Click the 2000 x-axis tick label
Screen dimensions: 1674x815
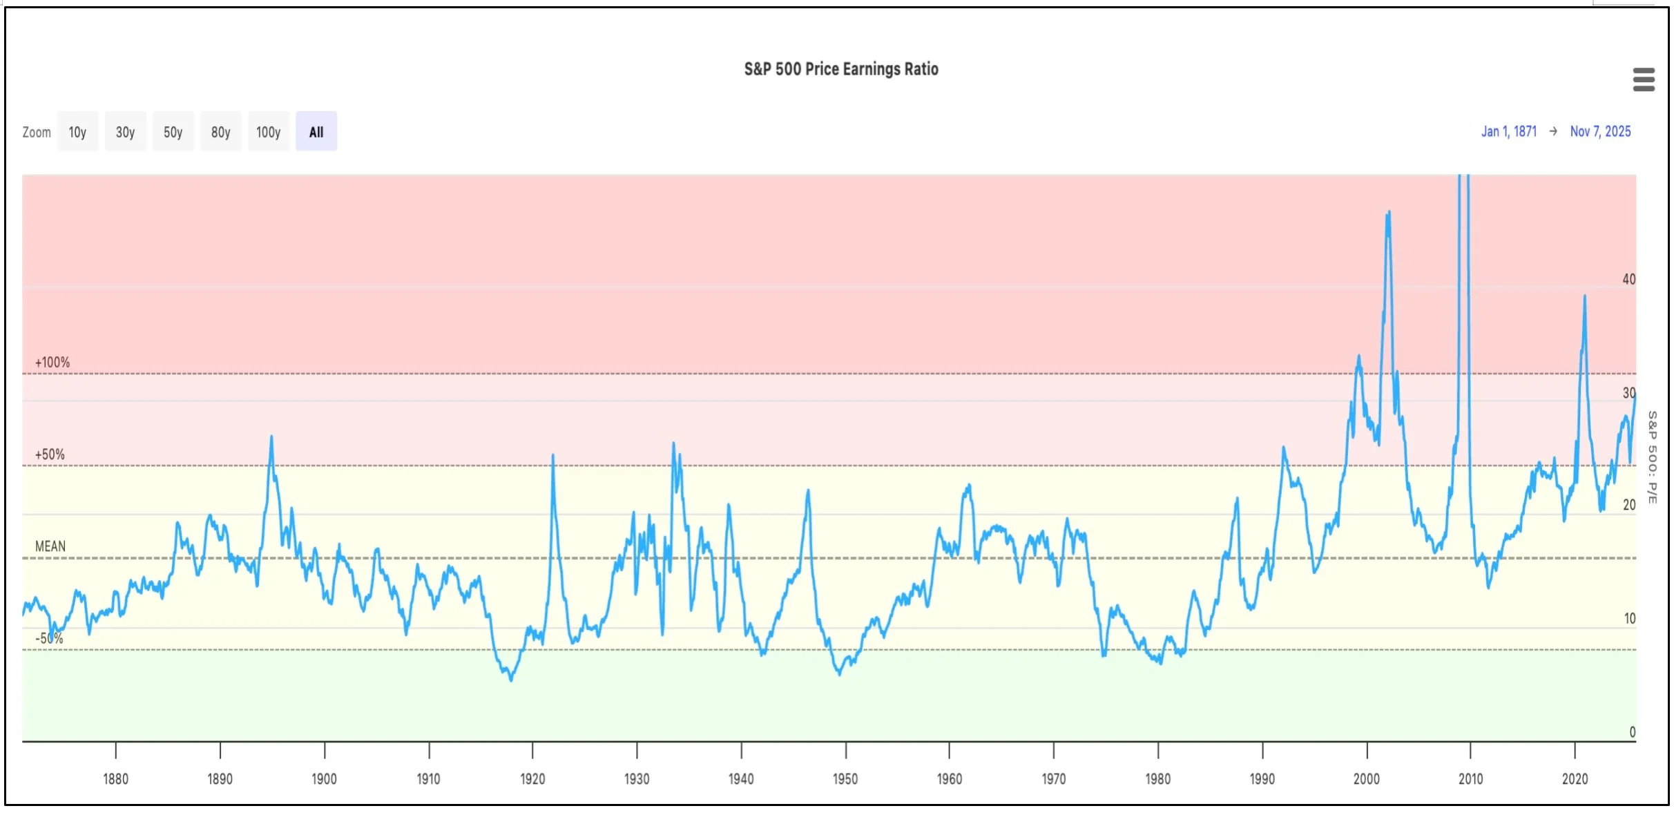coord(1366,779)
